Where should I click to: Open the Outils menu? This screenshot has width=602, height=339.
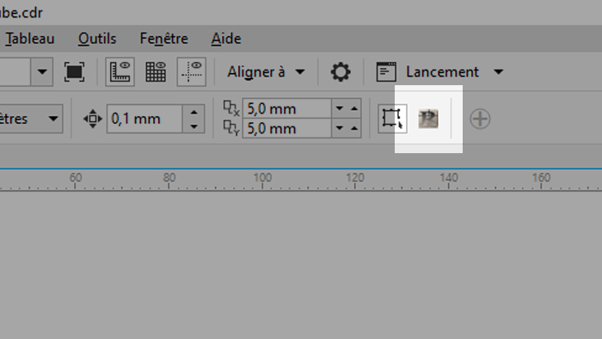click(97, 39)
